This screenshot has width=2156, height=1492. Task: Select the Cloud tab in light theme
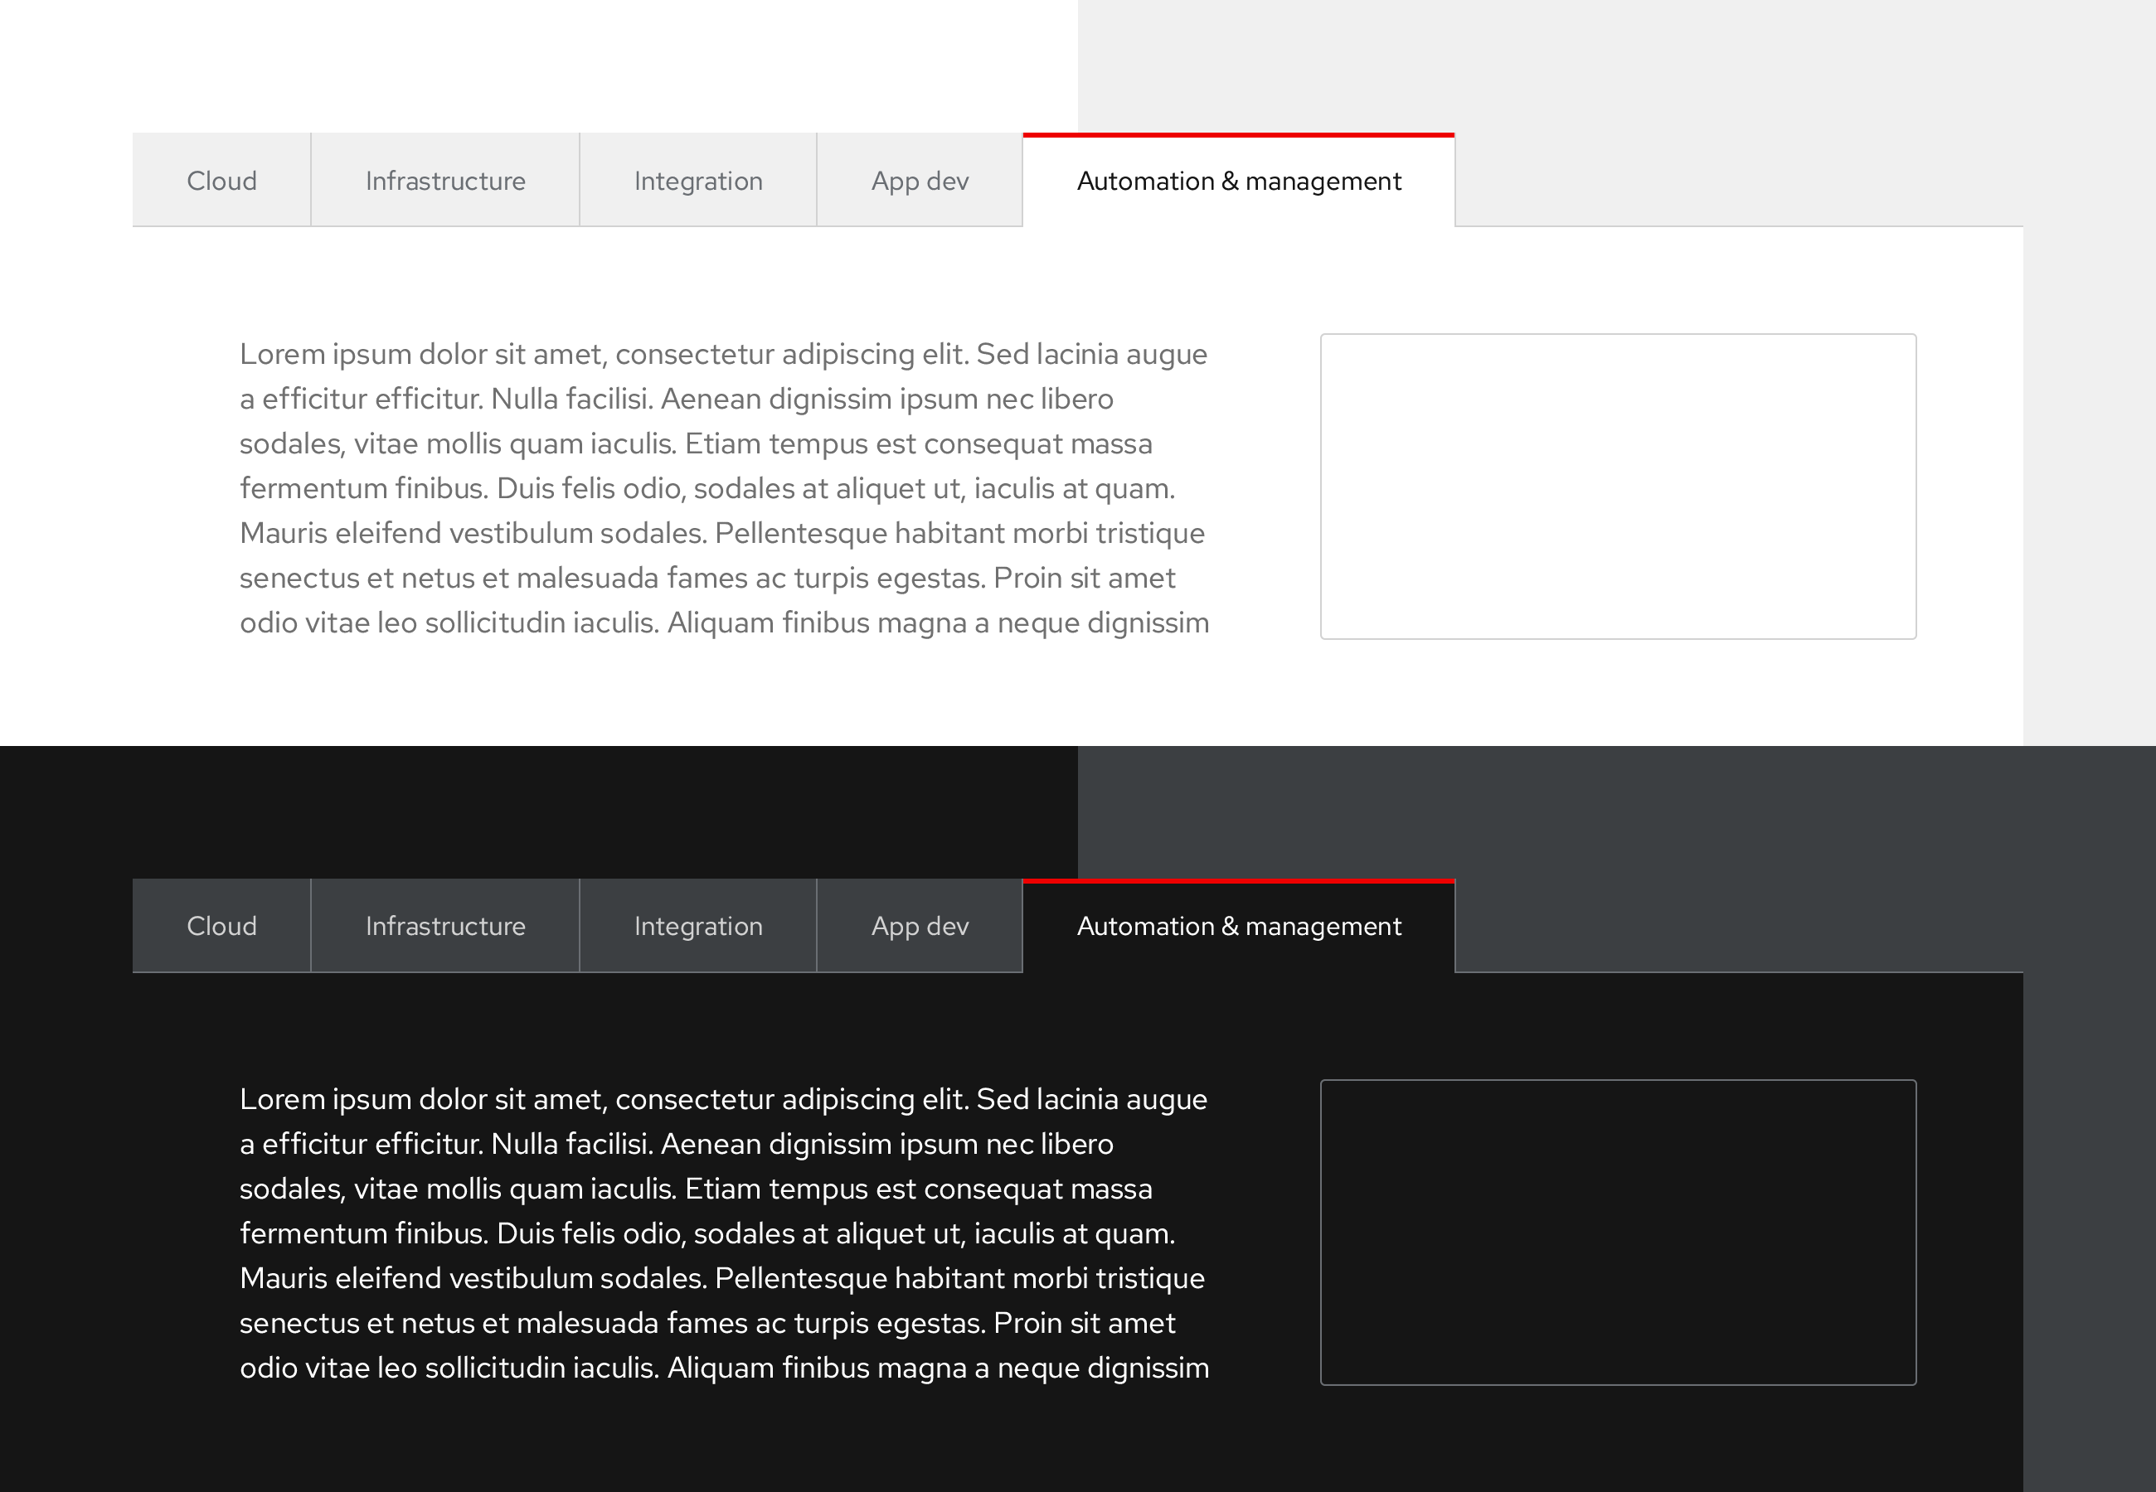(221, 181)
